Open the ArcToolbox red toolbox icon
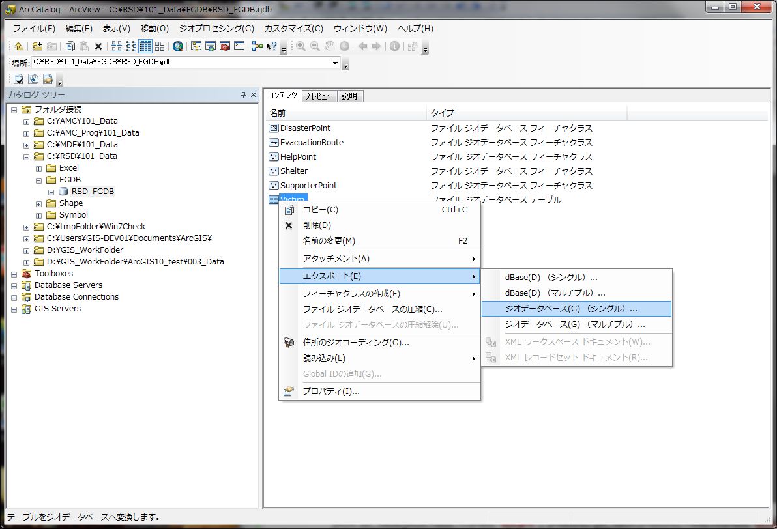Viewport: 777px width, 529px height. tap(224, 46)
